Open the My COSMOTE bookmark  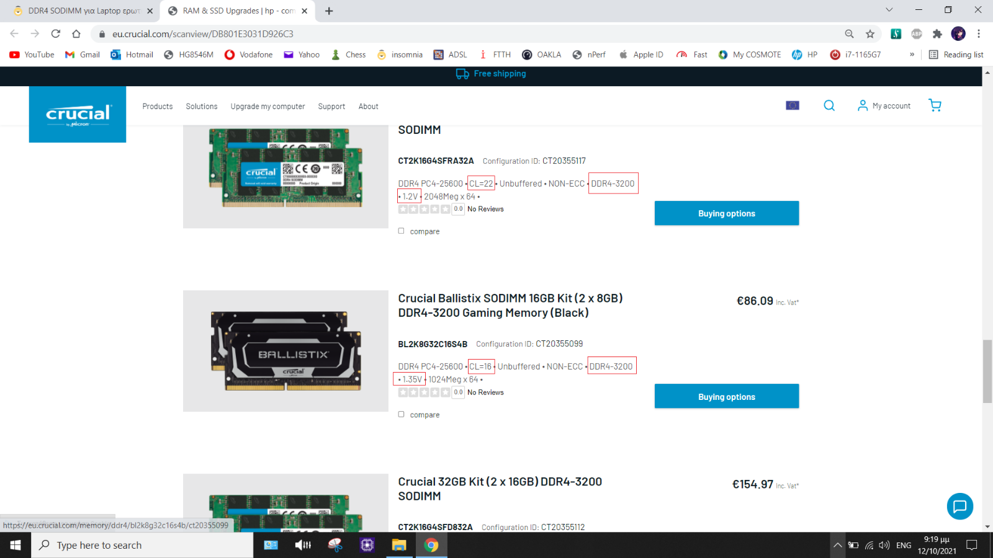[750, 55]
